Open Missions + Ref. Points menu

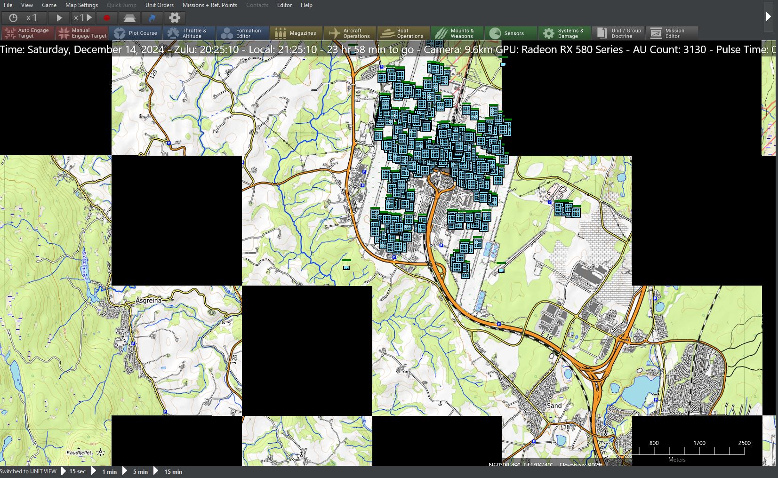(x=210, y=5)
